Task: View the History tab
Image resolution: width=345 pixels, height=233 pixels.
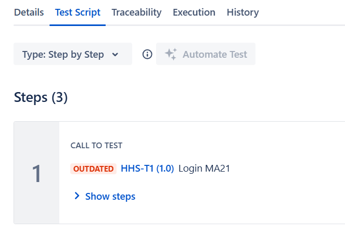Action: pos(242,12)
